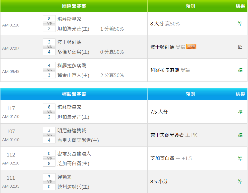Click 克里夫蘭守護者 主 PK prediction
This screenshot has width=248, height=193.
click(174, 135)
